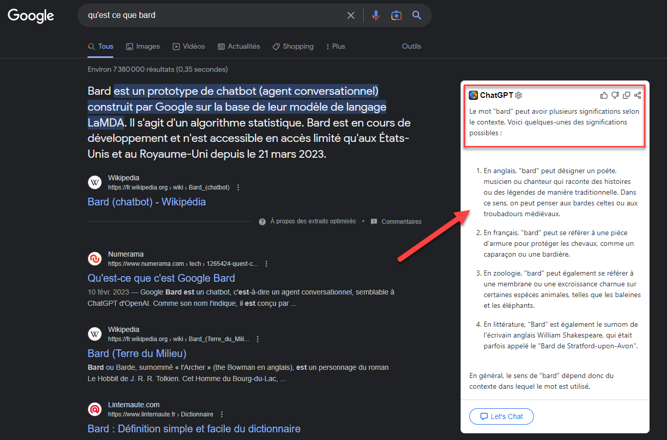667x440 pixels.
Task: Open the Qu'est-ce que c'est Google Bard link
Action: [161, 278]
